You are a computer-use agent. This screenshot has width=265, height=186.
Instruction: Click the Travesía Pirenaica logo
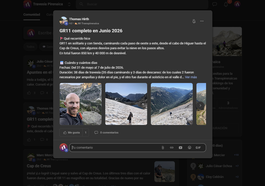(27, 4)
